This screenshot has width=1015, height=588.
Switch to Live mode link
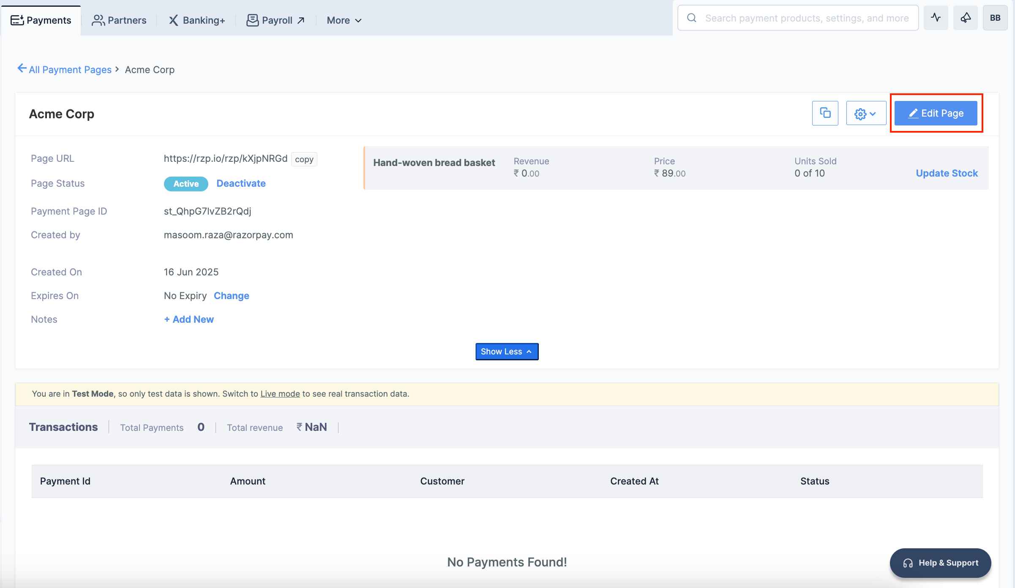280,394
